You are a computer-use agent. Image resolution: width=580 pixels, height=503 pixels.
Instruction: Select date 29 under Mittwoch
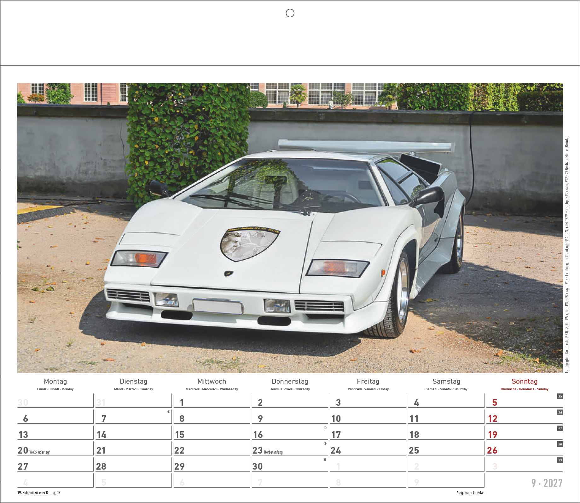[x=179, y=466]
